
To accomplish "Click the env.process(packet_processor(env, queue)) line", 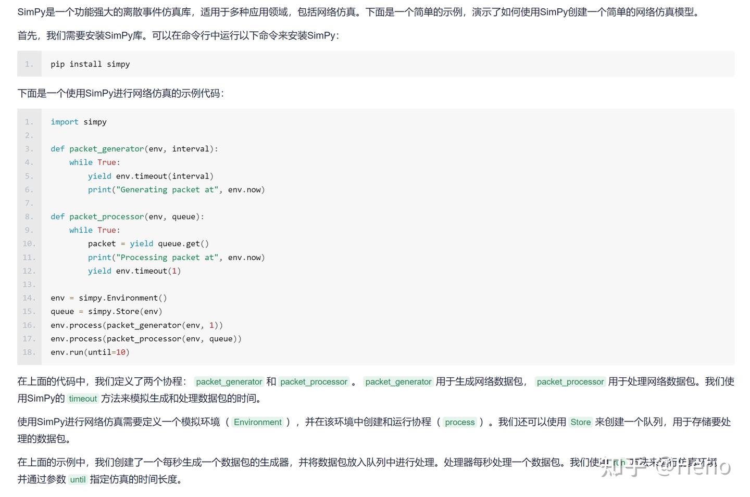I will [146, 338].
